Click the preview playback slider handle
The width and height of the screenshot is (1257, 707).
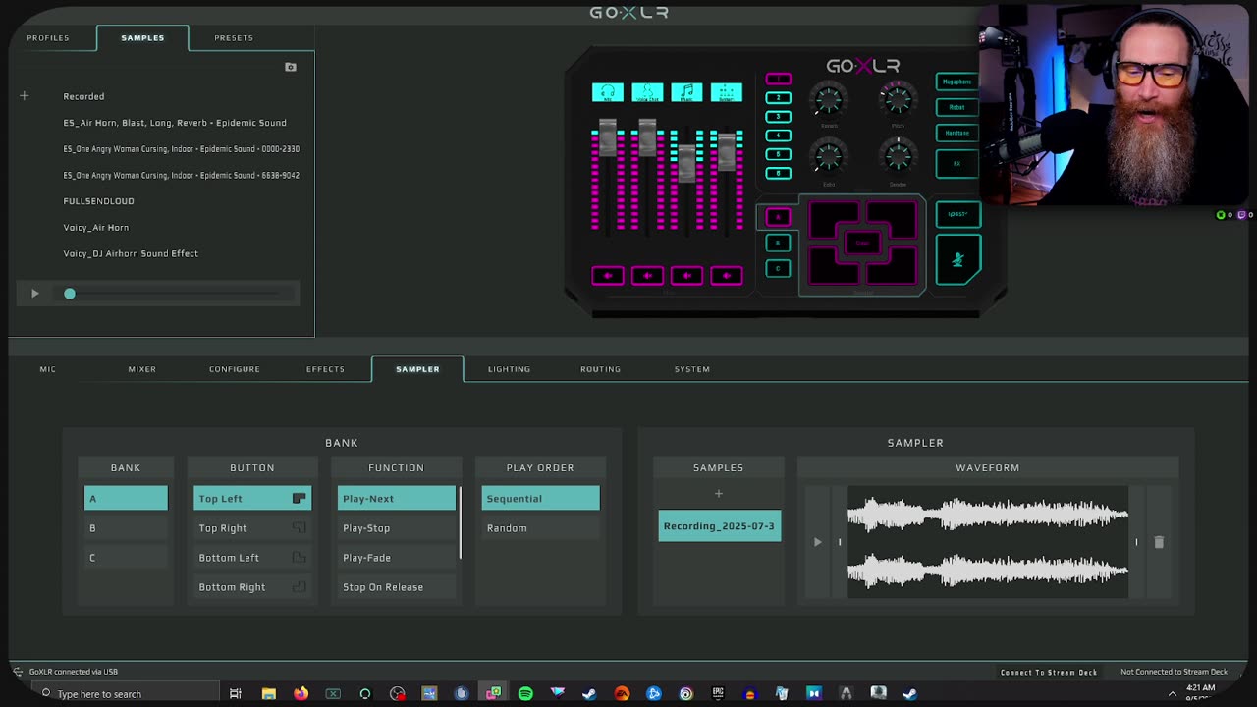click(x=70, y=294)
